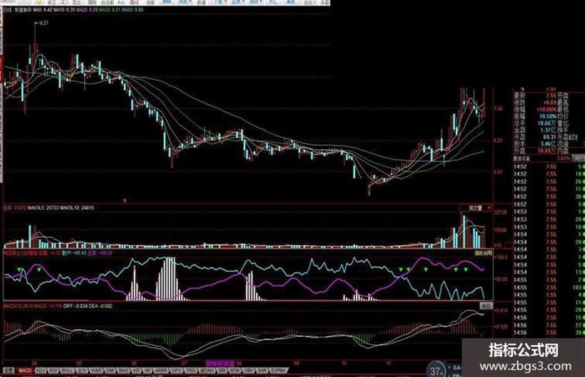Click the 9.27 high price label
The image size is (585, 377).
44,23
